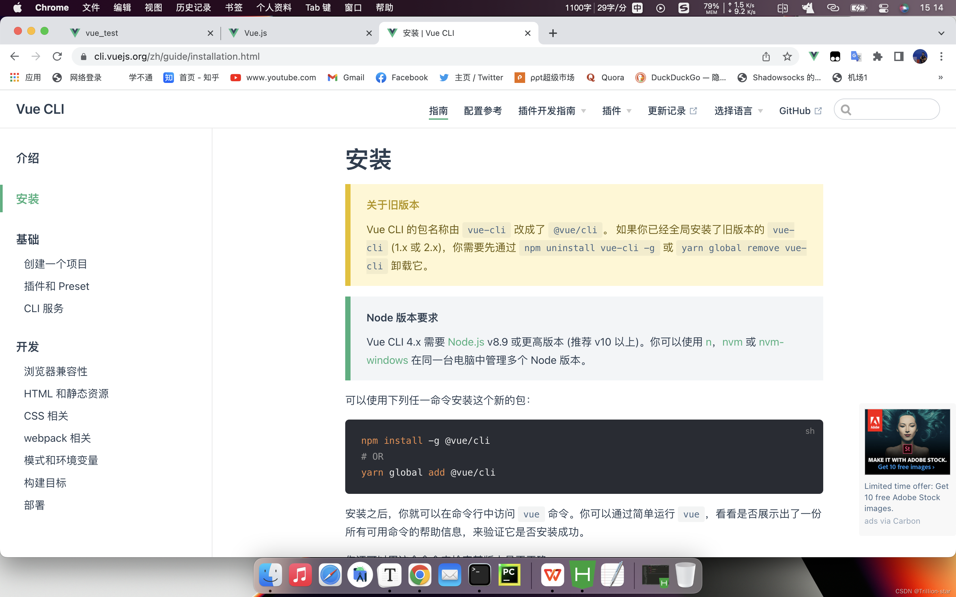Open Typora from the Dock
Screen dimensions: 956x597
point(390,575)
